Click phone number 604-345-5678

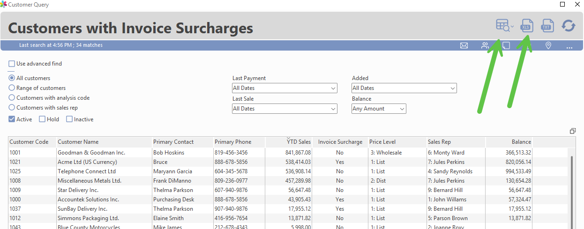tap(231, 171)
